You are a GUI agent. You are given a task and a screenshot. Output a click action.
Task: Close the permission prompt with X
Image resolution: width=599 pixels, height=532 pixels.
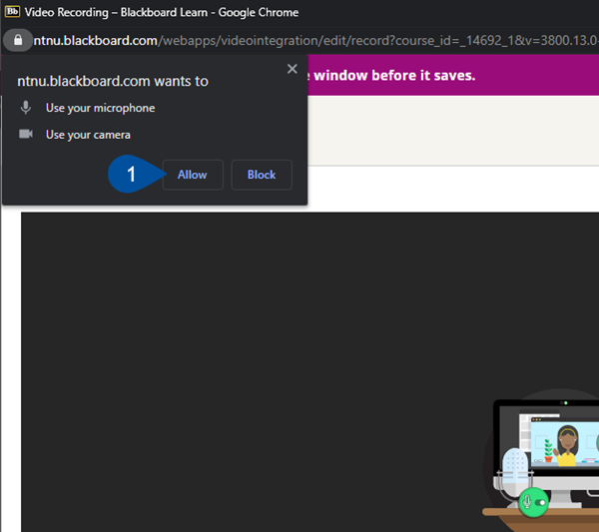293,69
